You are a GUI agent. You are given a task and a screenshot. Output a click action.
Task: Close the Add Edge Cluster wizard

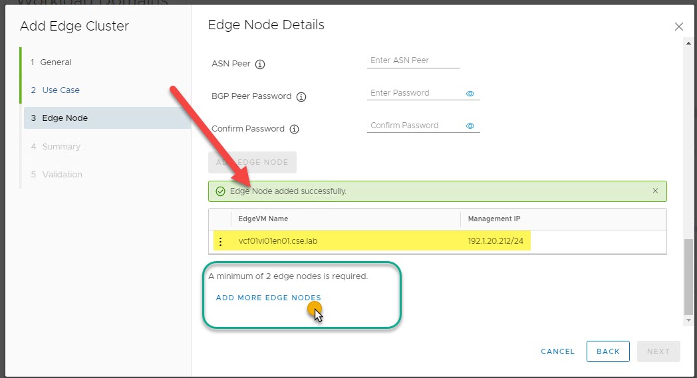tap(678, 27)
